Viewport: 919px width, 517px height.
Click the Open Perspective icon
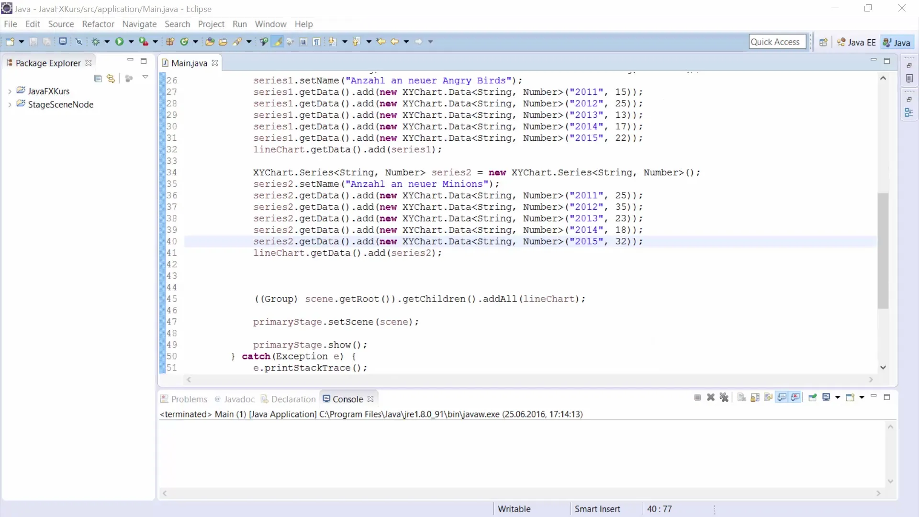tap(823, 42)
